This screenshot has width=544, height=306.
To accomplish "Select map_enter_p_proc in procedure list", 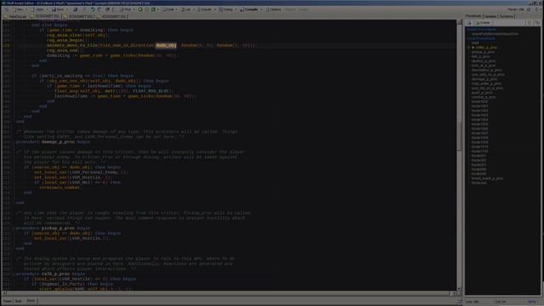I will [486, 83].
